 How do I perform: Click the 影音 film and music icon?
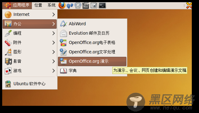[8, 61]
